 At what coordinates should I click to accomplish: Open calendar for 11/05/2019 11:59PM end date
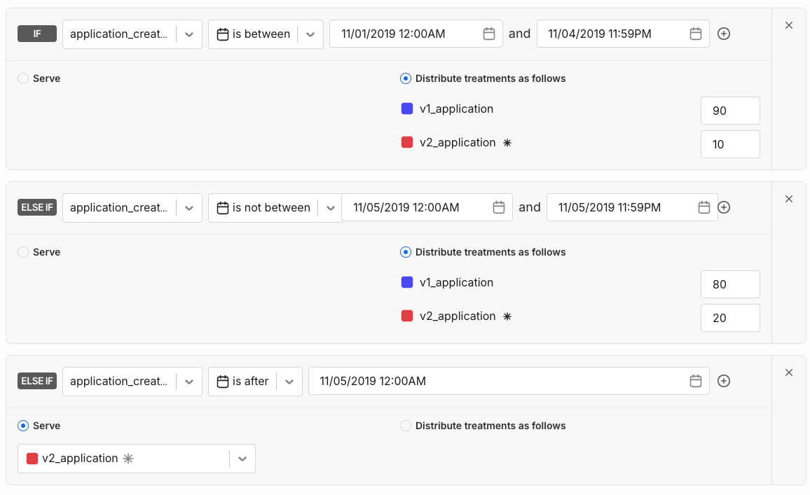704,207
